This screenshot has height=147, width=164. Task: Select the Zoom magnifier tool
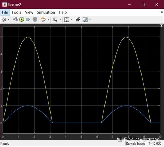tap(55, 19)
